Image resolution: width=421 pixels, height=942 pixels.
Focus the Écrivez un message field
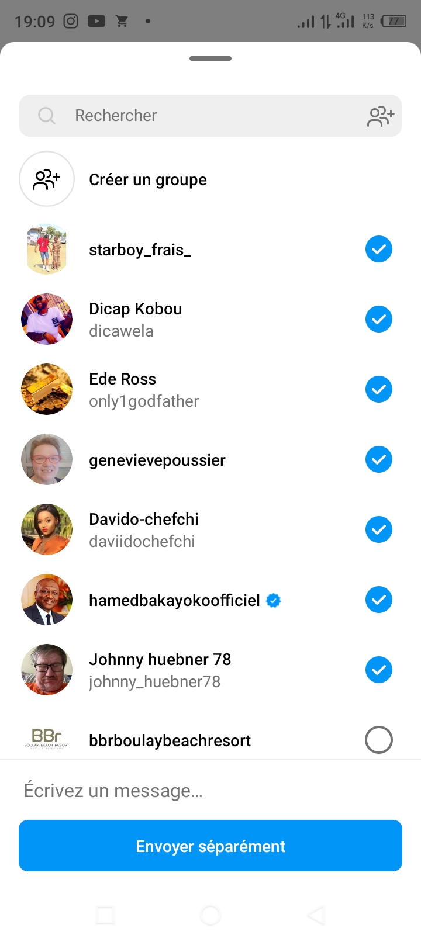click(x=210, y=791)
